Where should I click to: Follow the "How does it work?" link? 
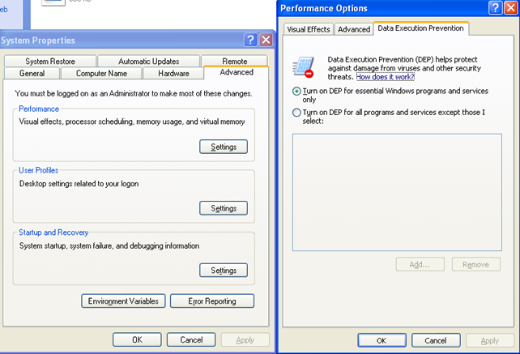[x=386, y=77]
